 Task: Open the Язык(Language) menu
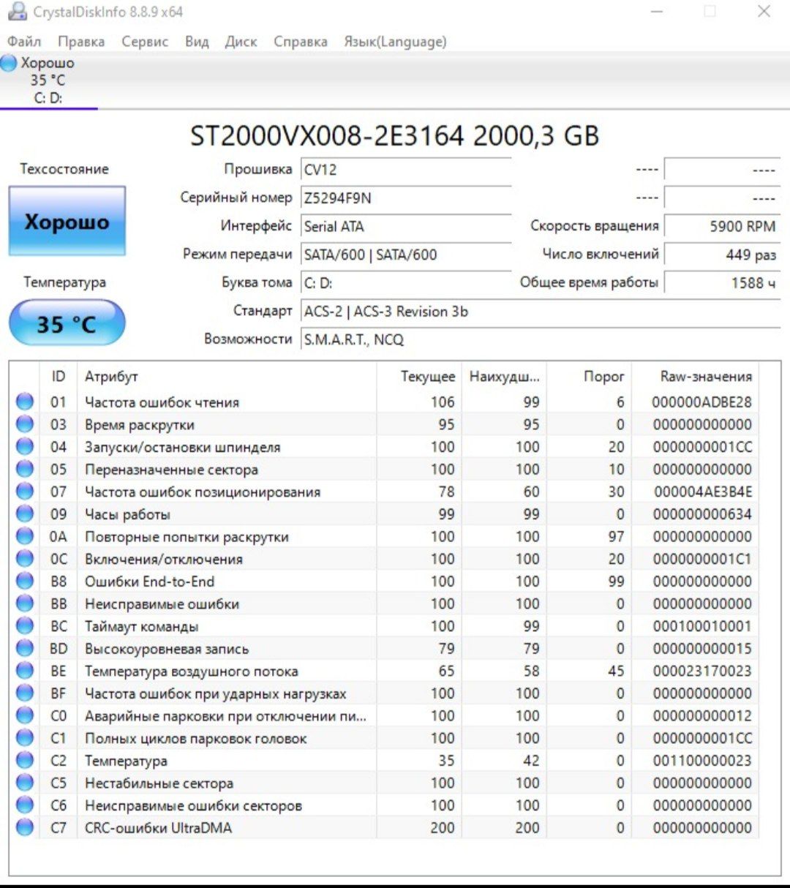(x=395, y=42)
